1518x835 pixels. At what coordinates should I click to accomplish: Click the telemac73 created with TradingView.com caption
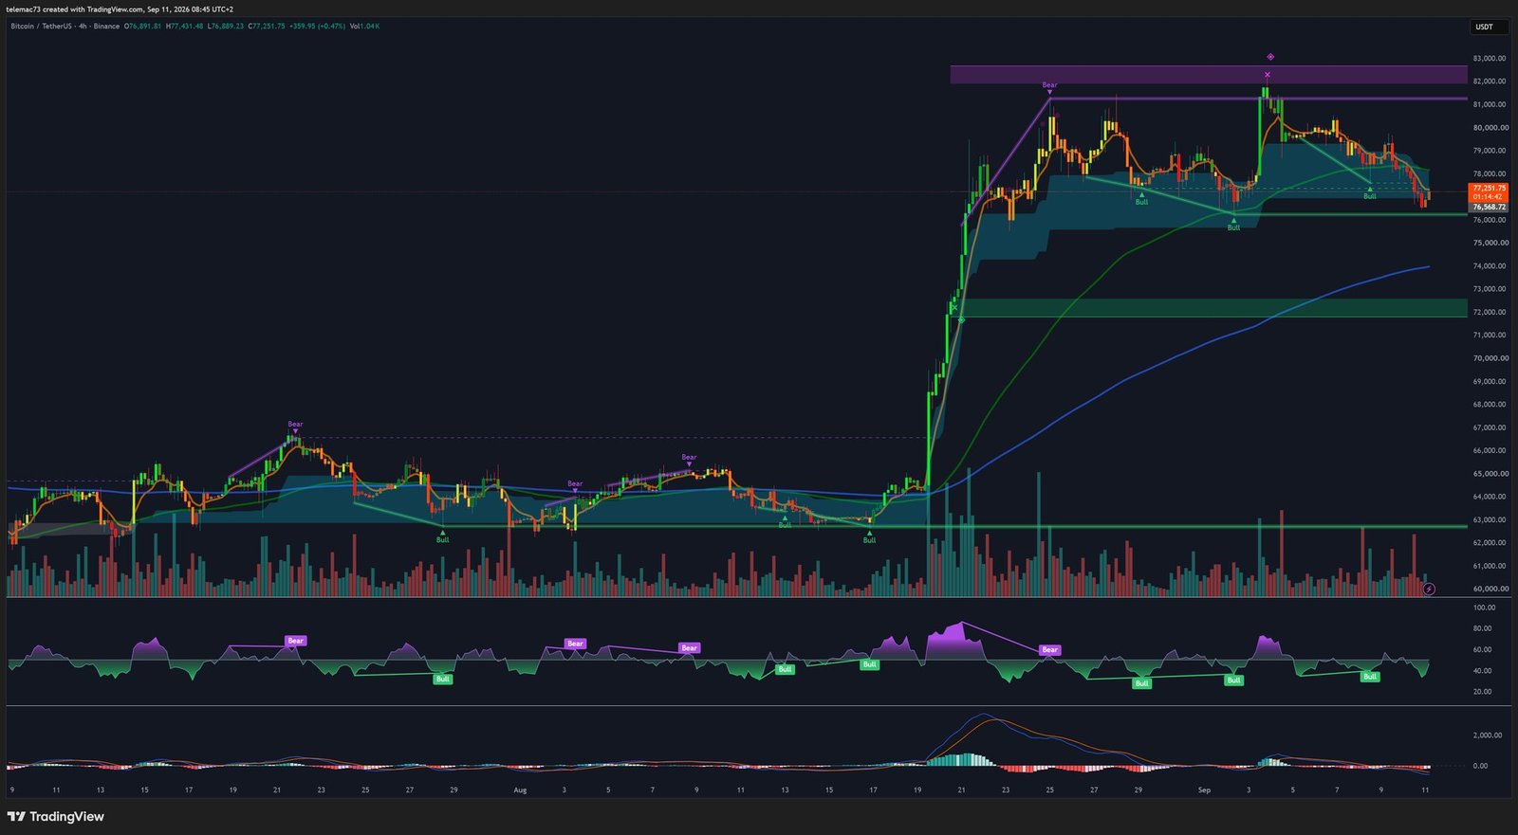[121, 9]
